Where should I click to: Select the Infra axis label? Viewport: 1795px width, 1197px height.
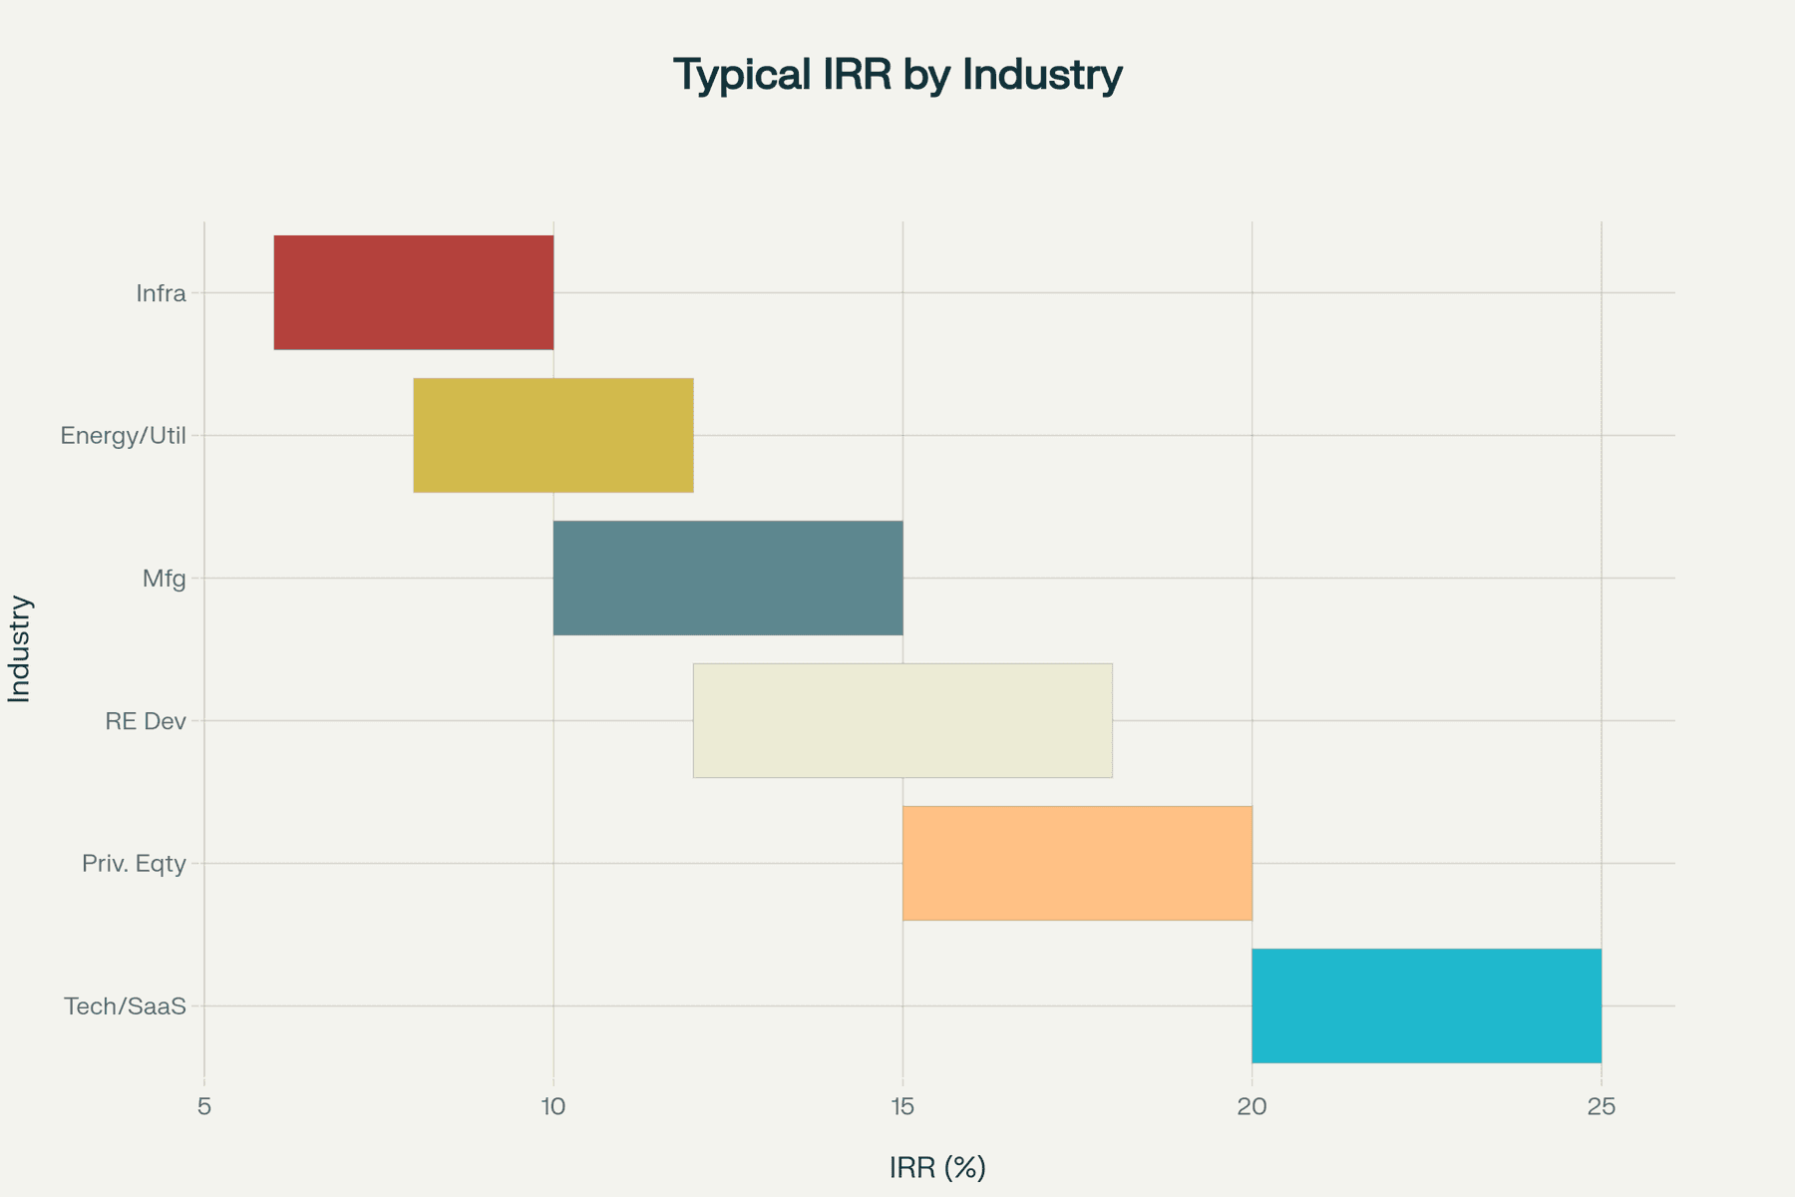(160, 291)
